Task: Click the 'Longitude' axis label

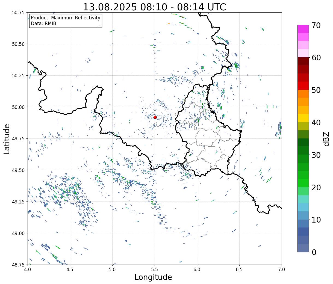Action: click(x=153, y=277)
